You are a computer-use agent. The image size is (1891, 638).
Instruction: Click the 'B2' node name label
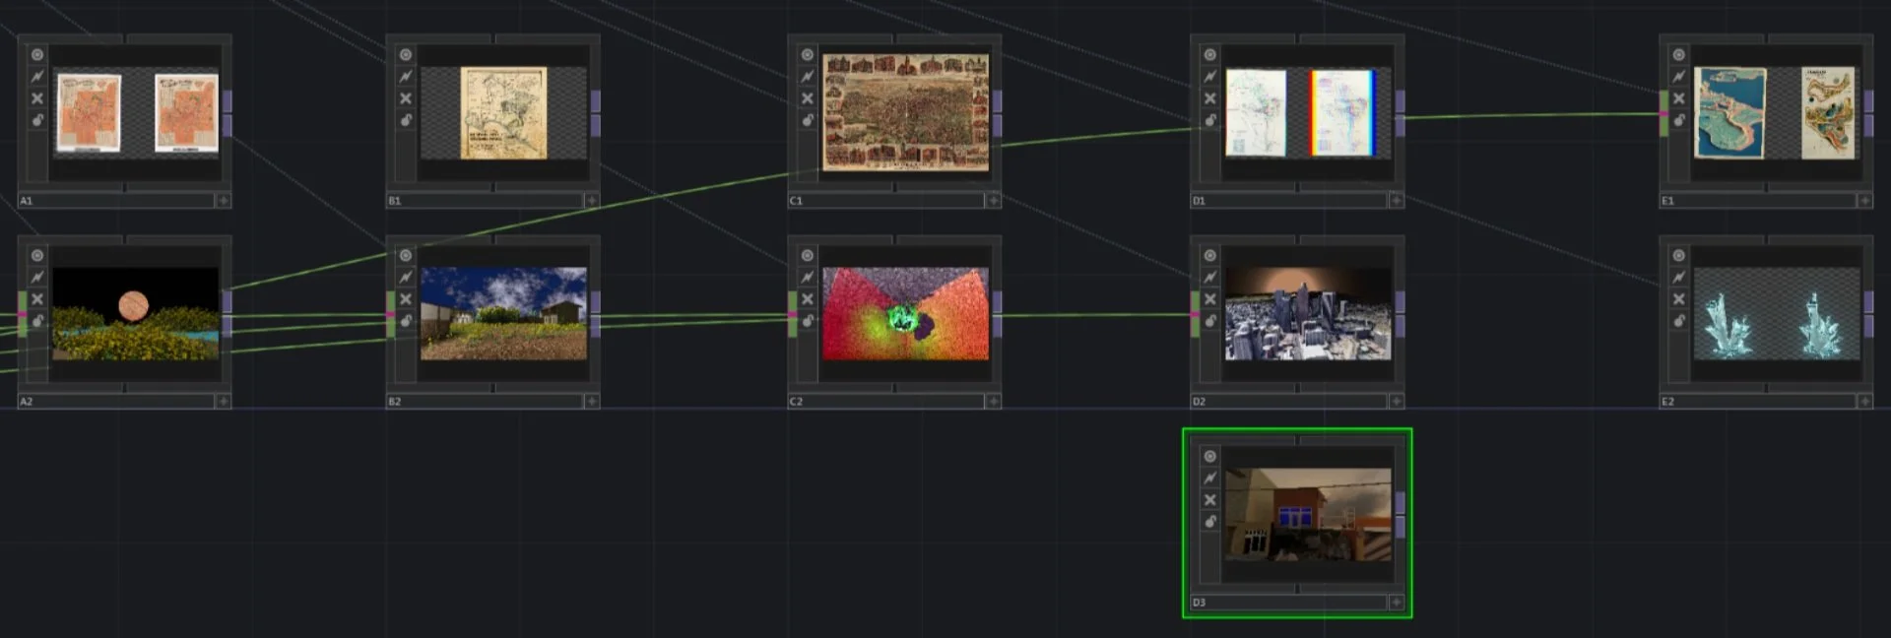pyautogui.click(x=395, y=402)
